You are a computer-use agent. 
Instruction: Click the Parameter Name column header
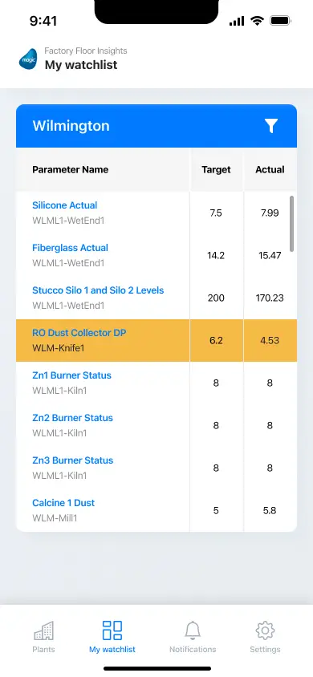(x=71, y=170)
